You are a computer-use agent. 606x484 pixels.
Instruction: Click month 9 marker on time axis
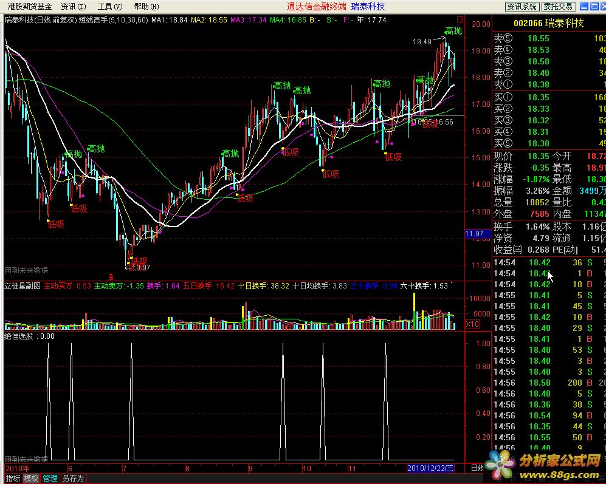click(250, 469)
